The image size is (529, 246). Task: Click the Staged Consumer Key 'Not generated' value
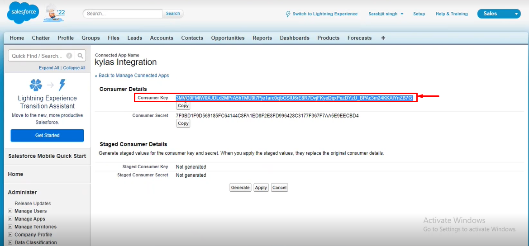coord(191,167)
